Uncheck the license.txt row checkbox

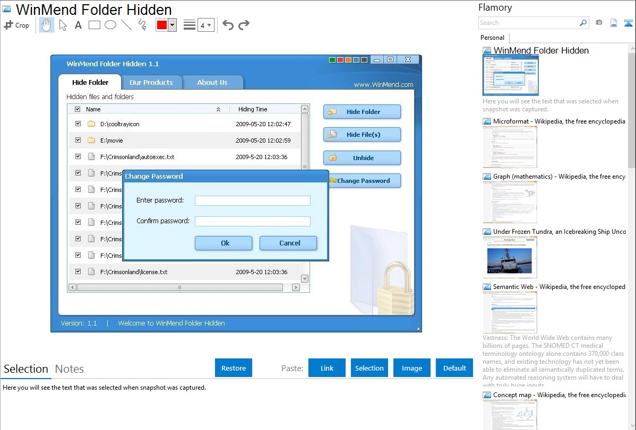click(x=78, y=271)
